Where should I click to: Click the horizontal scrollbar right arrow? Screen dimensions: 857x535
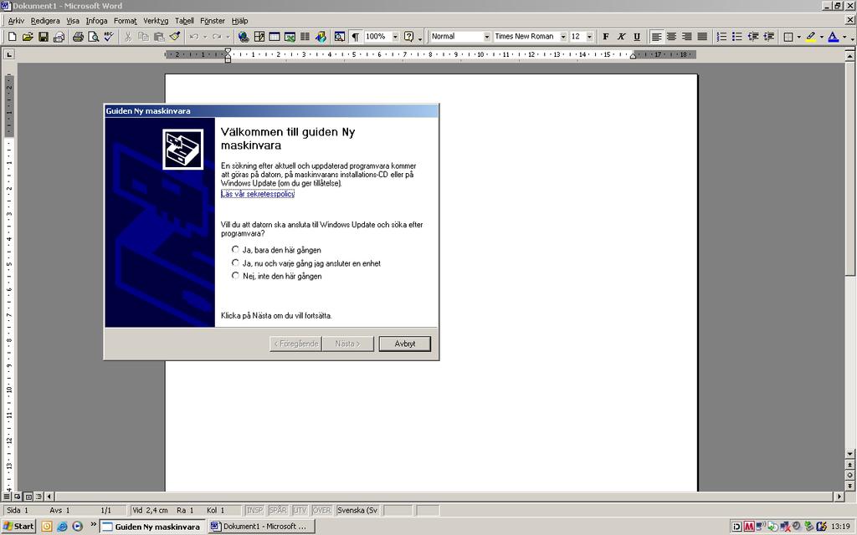point(839,497)
